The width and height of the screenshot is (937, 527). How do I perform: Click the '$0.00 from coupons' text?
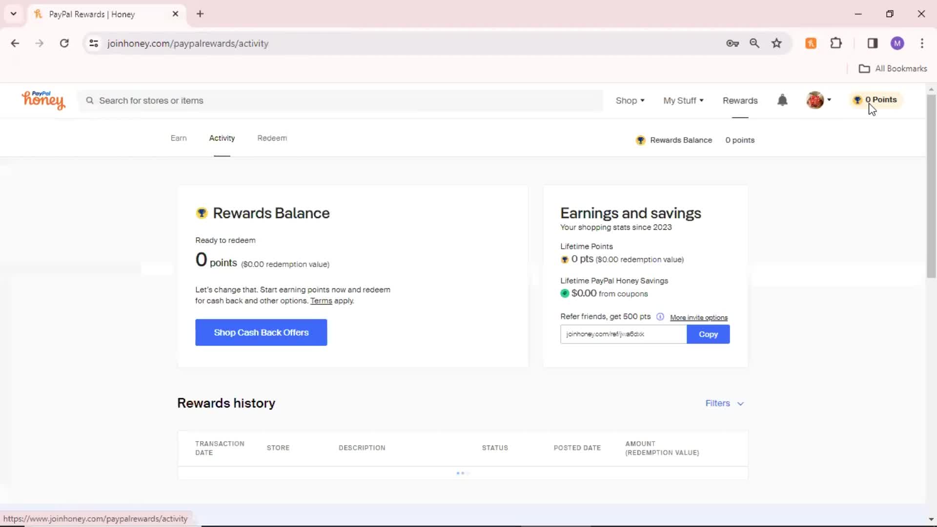(610, 293)
